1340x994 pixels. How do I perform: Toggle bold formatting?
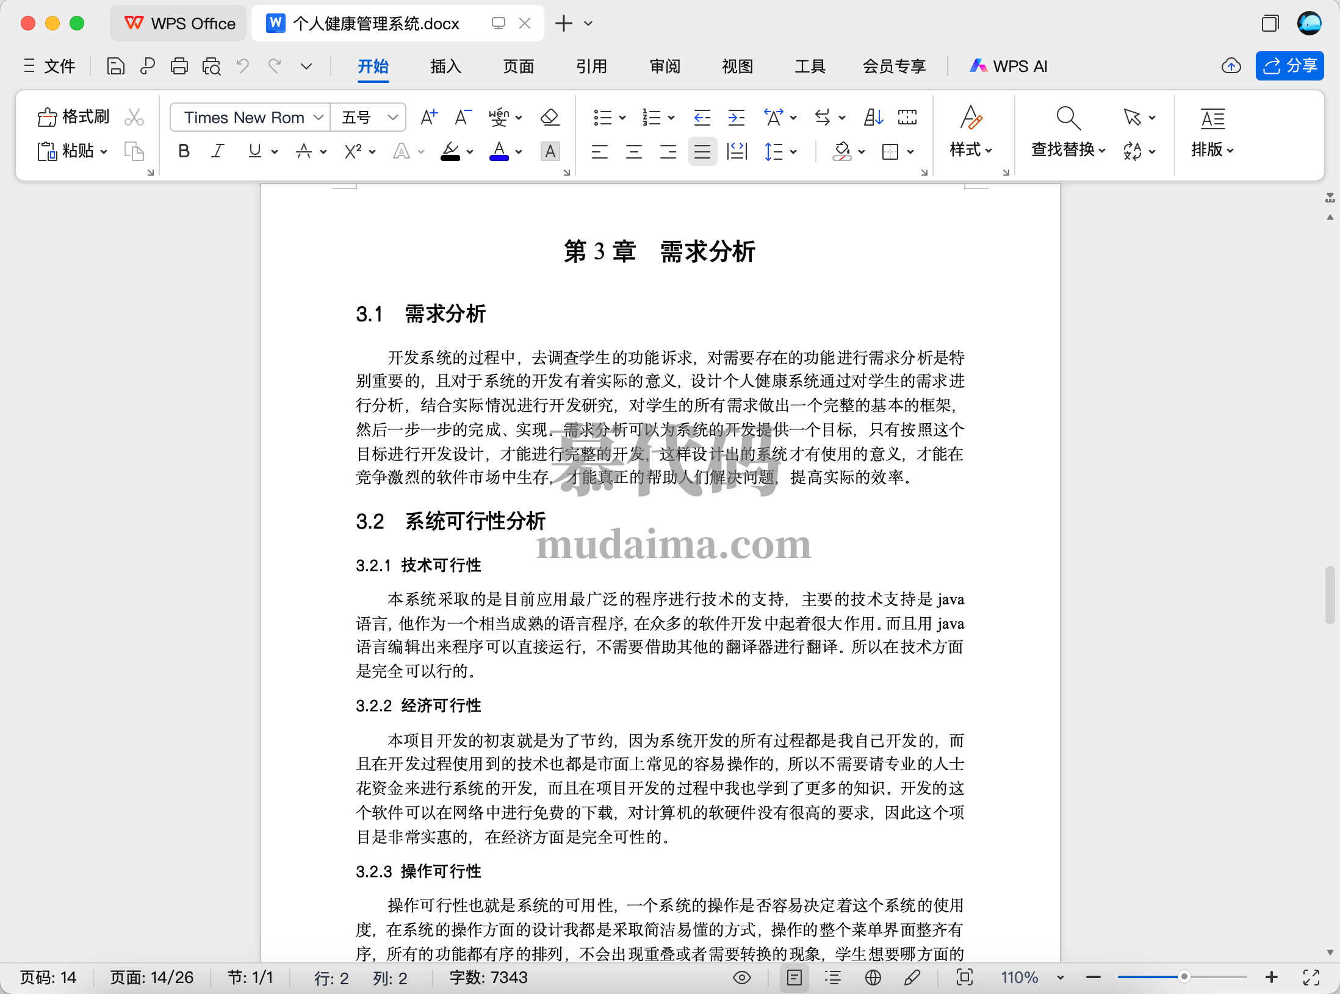pos(184,151)
